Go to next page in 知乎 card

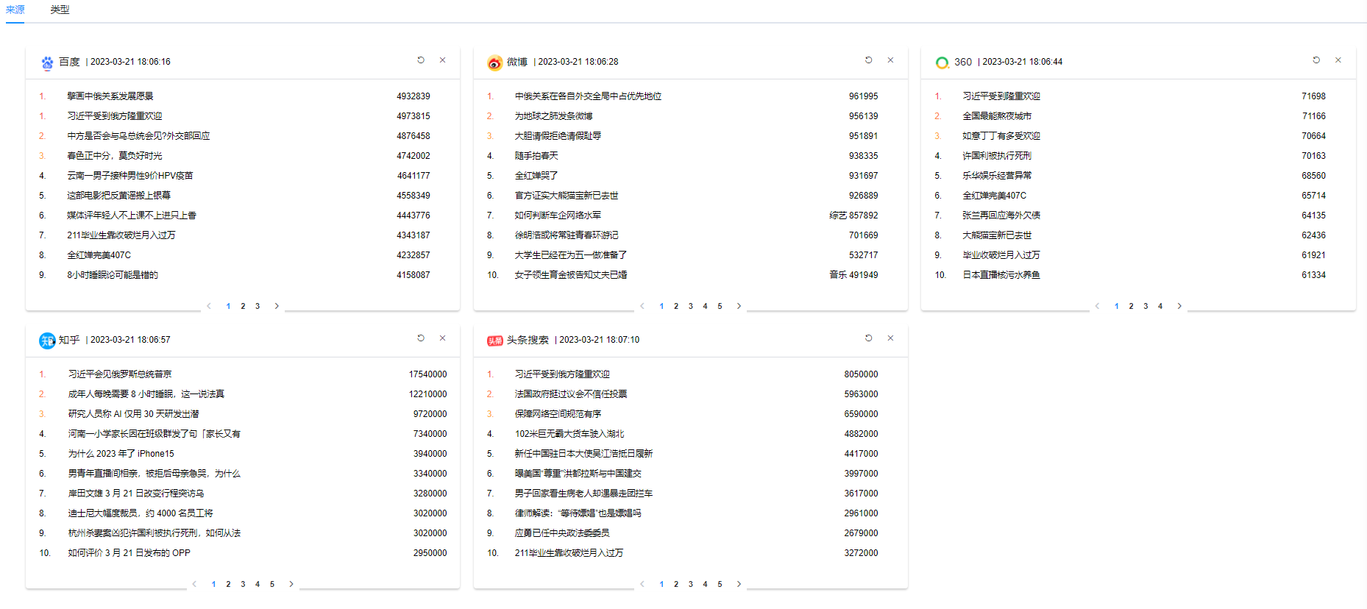[x=291, y=584]
